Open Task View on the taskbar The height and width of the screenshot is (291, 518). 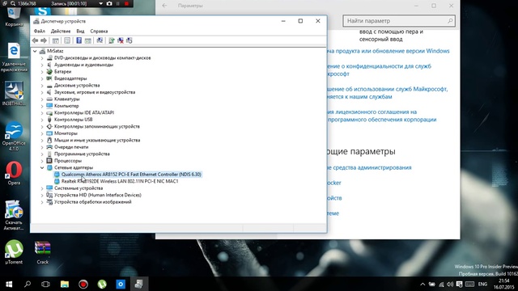pos(45,284)
